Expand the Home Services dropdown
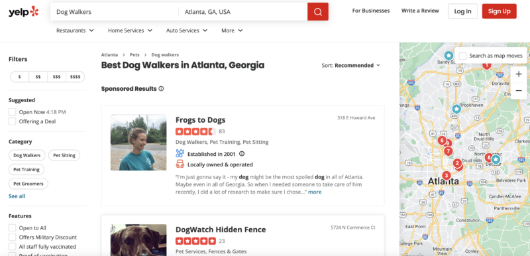The image size is (530, 256). (x=130, y=31)
